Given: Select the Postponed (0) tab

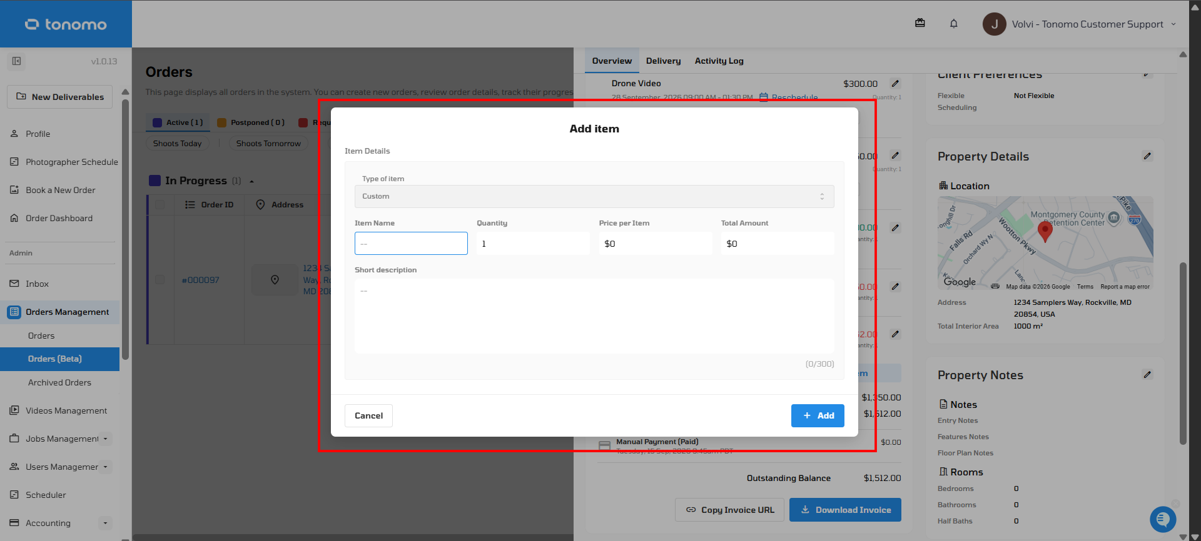Looking at the screenshot, I should click(251, 122).
